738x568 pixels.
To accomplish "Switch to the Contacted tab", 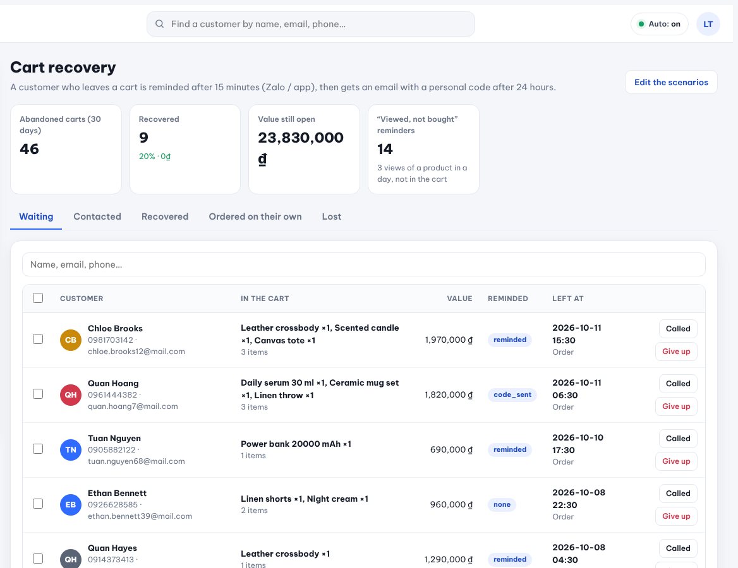I will click(97, 216).
